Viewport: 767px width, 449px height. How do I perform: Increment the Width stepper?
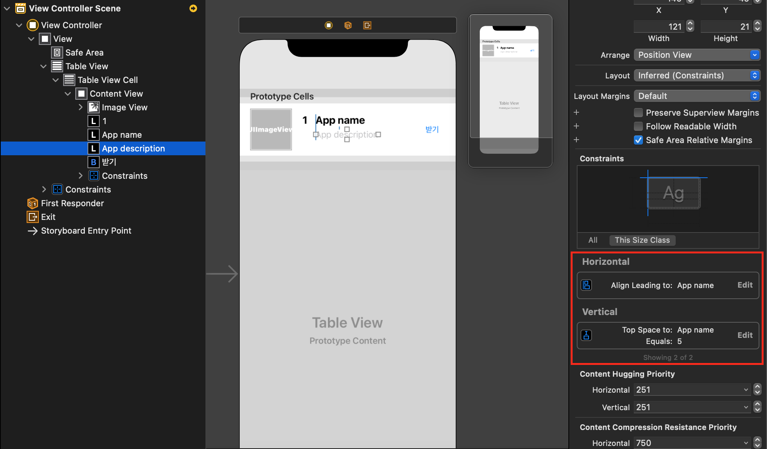pyautogui.click(x=690, y=24)
